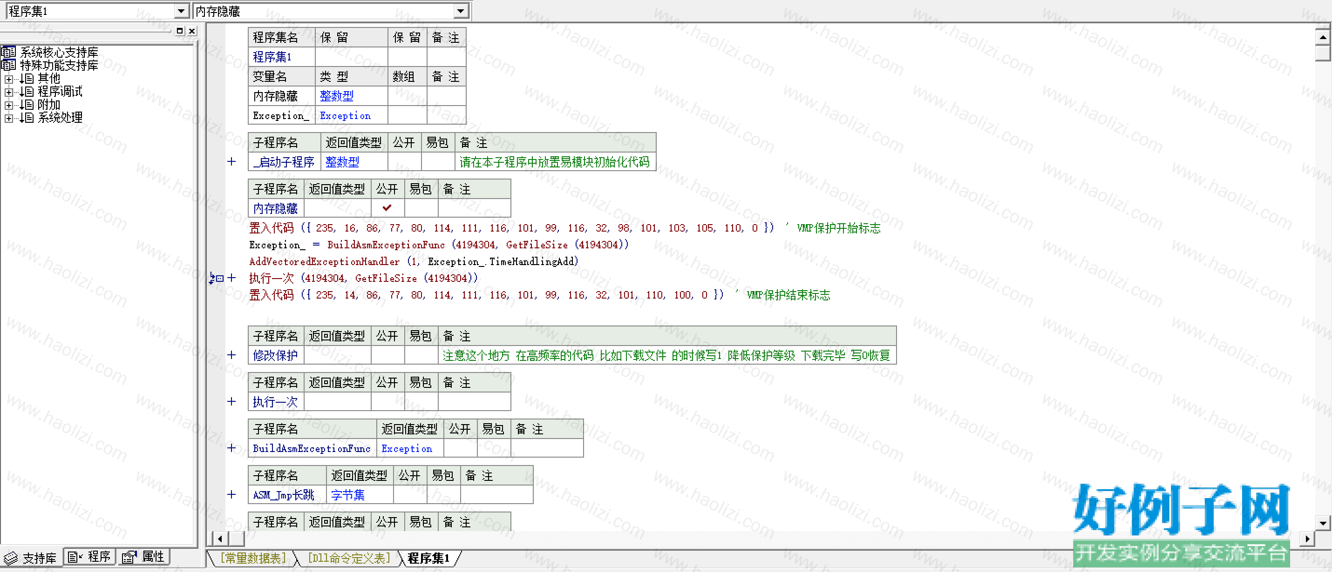Expand the BuildAsmExceptionFunc subroutine
This screenshot has height=572, width=1332.
[x=231, y=447]
